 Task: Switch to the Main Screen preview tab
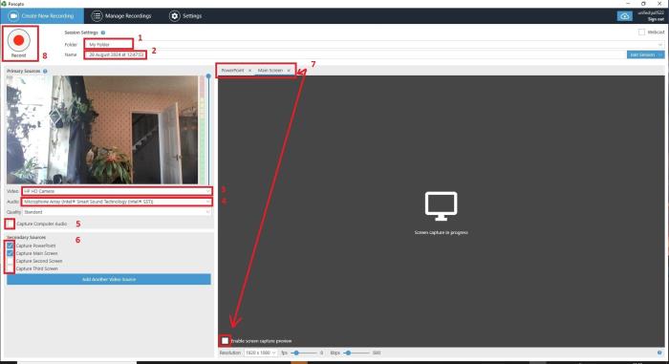270,71
